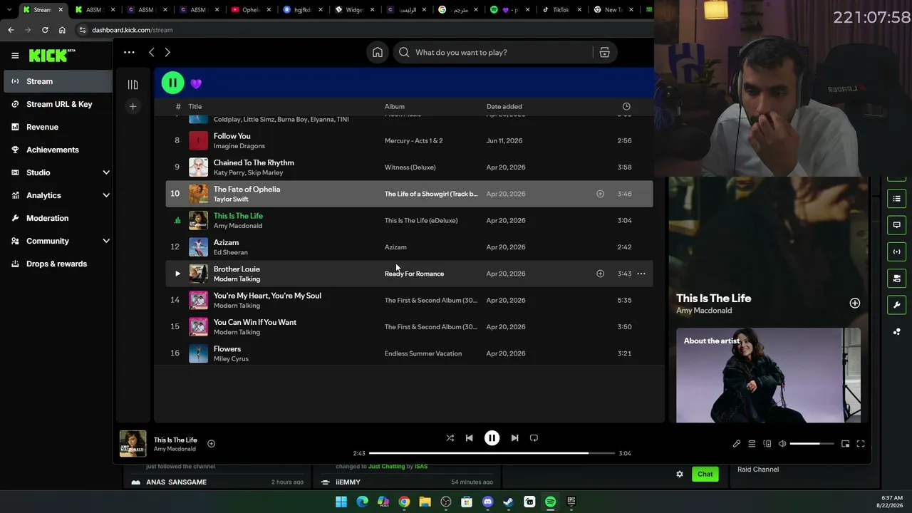
Task: Open the mini player icon
Action: pos(846,444)
